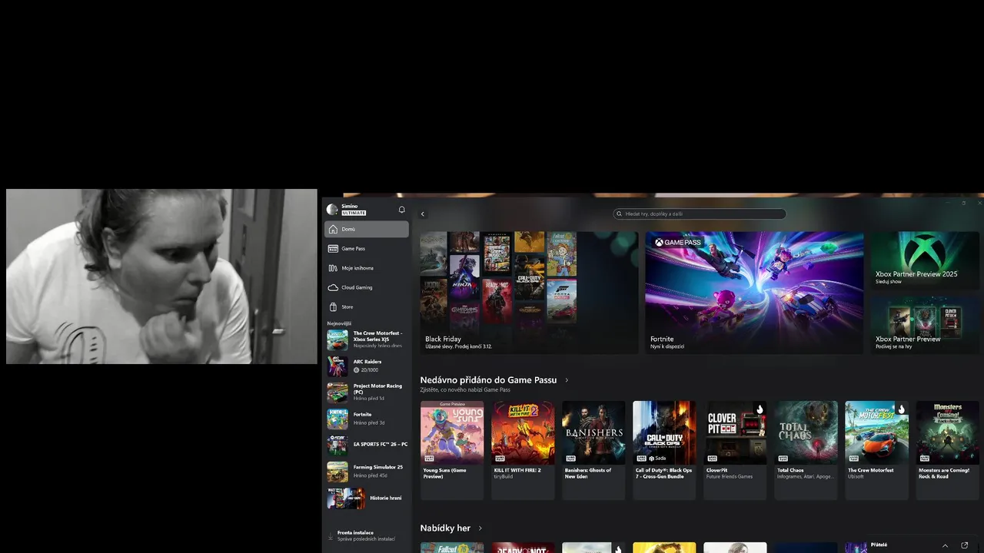Viewport: 984px width, 553px height.
Task: Go back using the back arrow
Action: pos(422,214)
